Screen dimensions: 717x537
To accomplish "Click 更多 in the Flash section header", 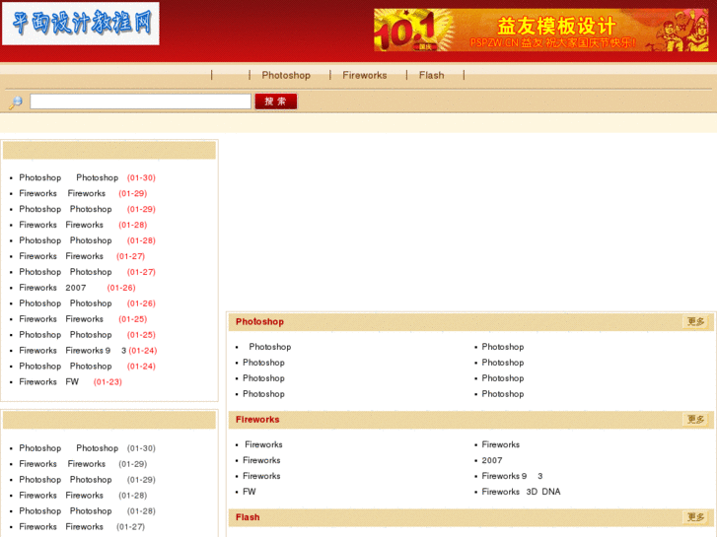I will click(695, 517).
